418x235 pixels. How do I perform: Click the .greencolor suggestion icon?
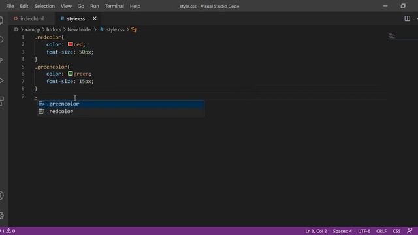tap(42, 104)
